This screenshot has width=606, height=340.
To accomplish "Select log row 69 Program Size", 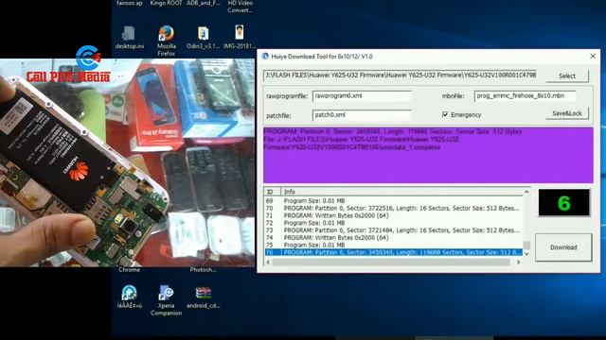I will click(394, 201).
